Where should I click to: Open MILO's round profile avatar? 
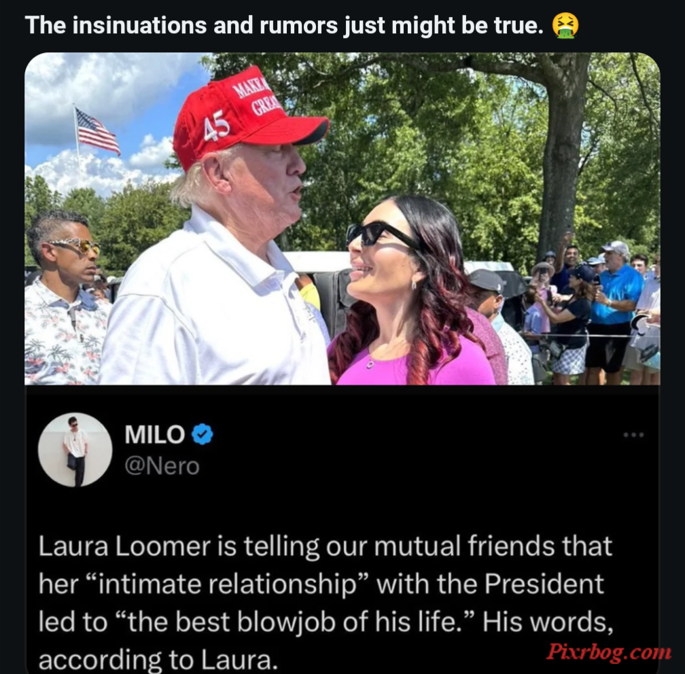click(x=75, y=450)
